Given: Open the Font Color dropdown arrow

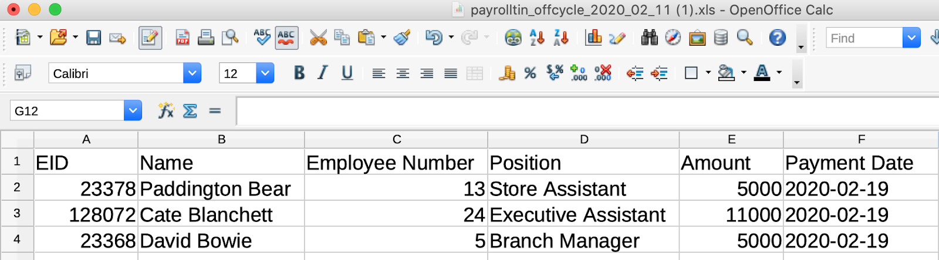Looking at the screenshot, I should tap(779, 73).
